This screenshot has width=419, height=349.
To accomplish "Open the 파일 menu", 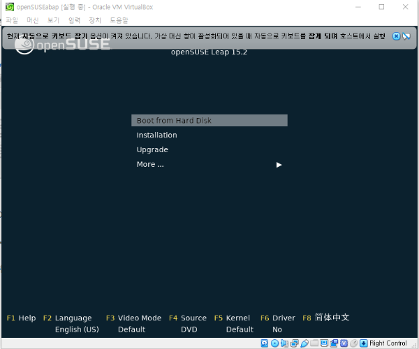I will [x=12, y=20].
